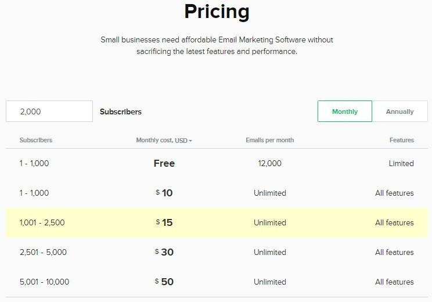This screenshot has width=432, height=302.
Task: Click the $15 price
Action: pyautogui.click(x=164, y=222)
